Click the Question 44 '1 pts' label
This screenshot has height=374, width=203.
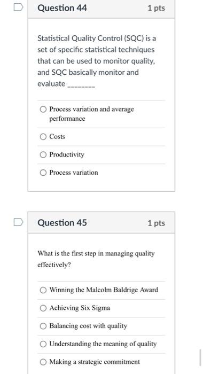(156, 8)
